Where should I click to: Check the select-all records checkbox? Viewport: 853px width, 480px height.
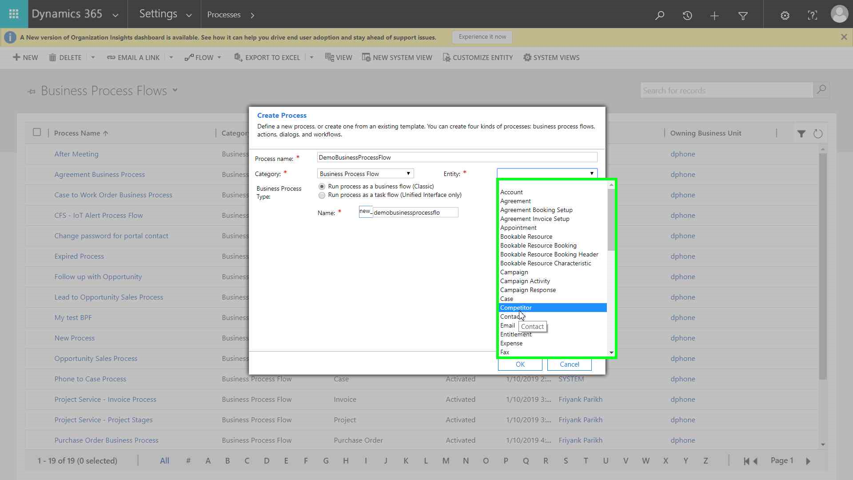tap(37, 132)
